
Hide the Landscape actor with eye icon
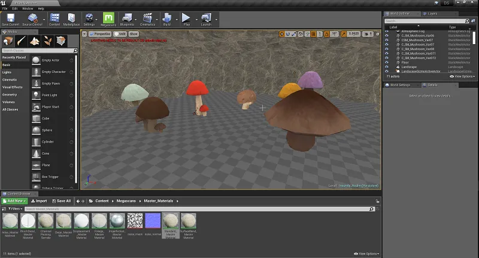387,67
